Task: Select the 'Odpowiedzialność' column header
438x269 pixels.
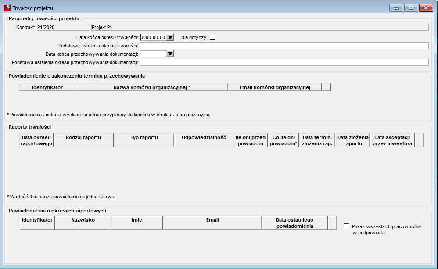Action: pos(204,140)
